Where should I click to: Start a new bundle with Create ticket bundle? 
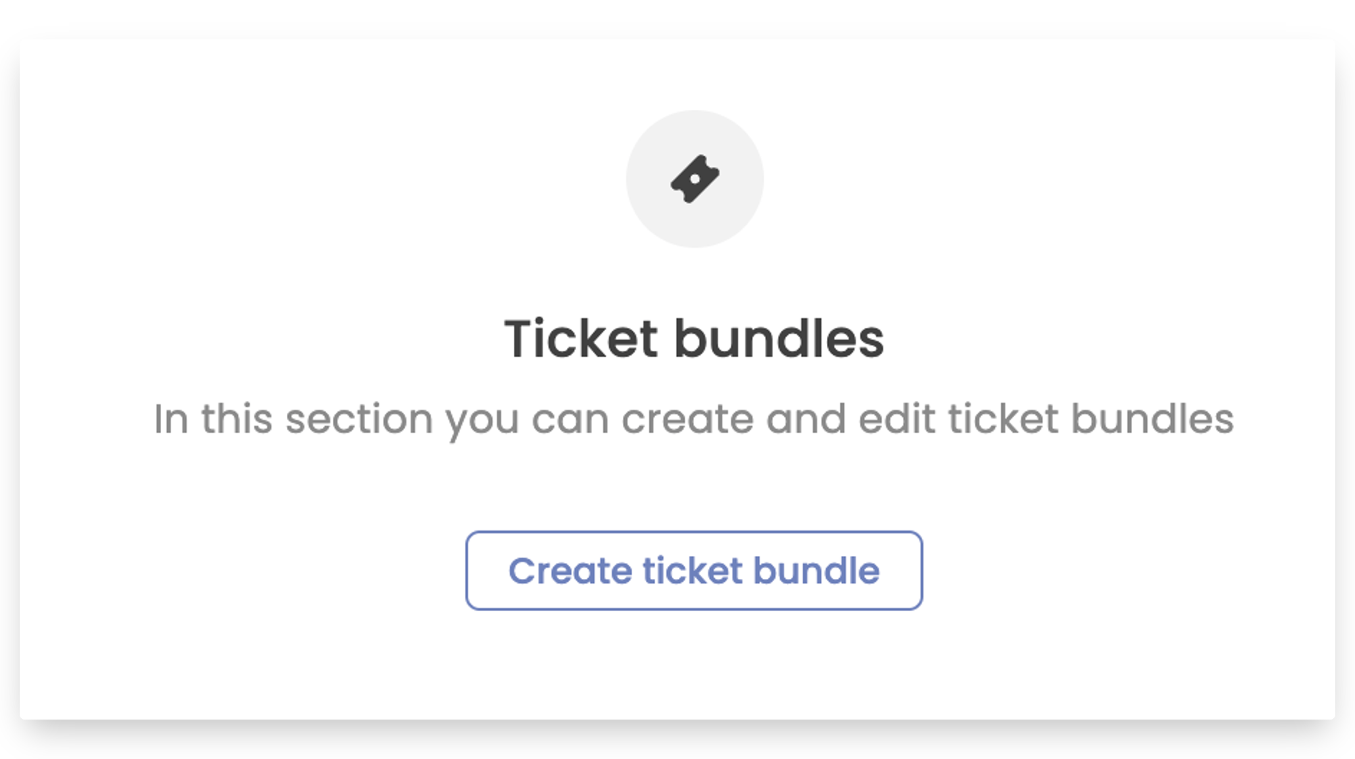(694, 570)
